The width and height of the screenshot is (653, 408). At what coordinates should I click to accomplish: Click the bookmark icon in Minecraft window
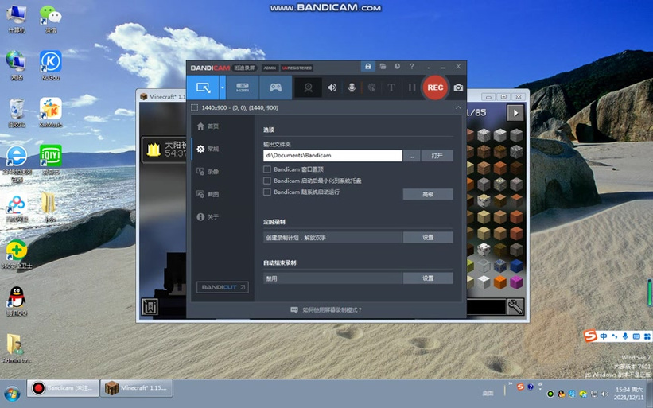[x=150, y=307]
